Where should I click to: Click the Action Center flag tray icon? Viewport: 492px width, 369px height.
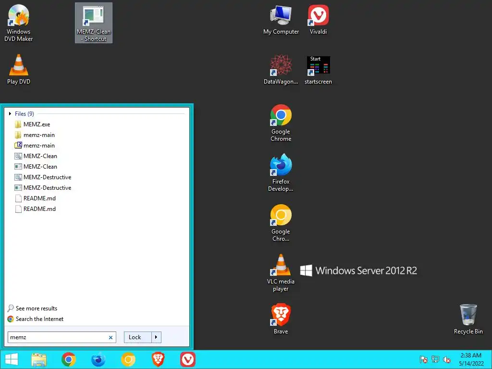tap(424, 359)
